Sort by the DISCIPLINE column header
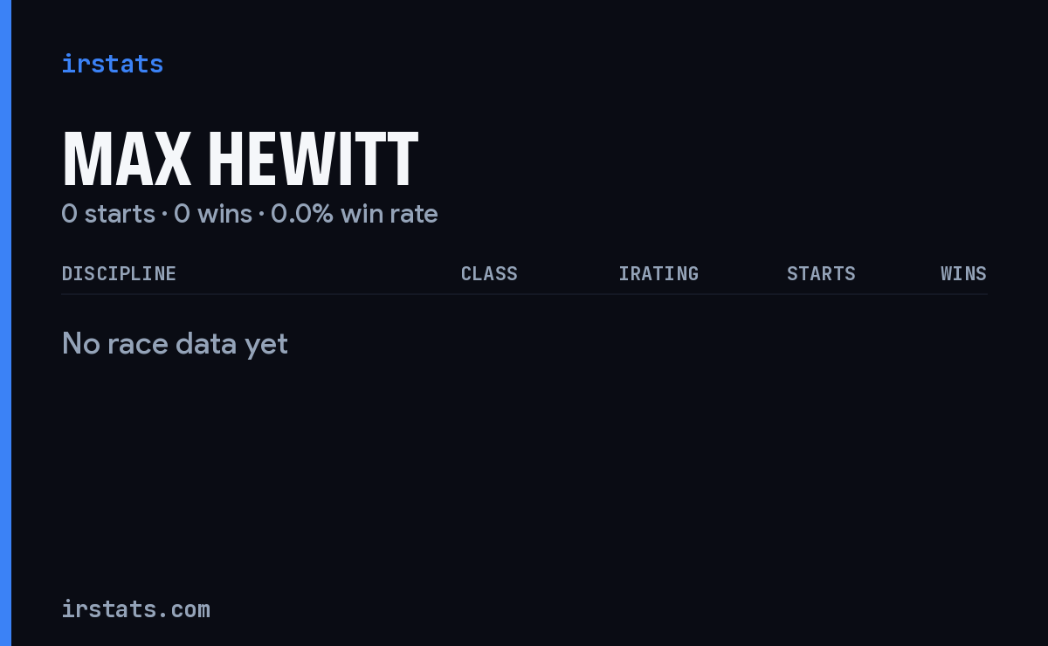 coord(119,273)
